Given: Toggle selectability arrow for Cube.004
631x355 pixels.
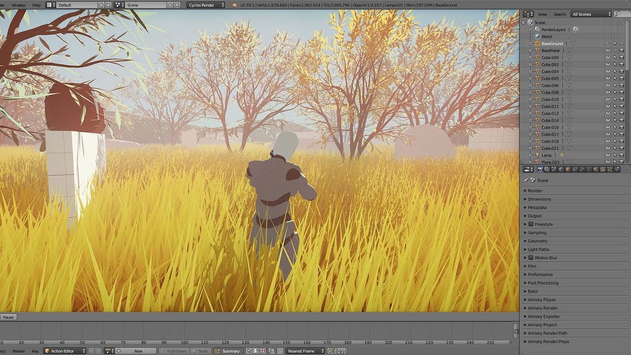Looking at the screenshot, I should point(615,71).
